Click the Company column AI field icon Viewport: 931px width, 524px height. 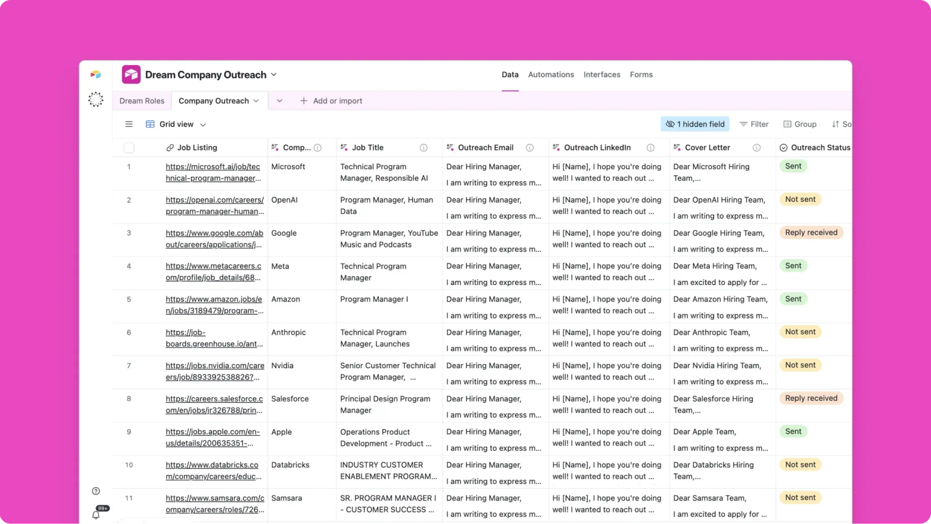click(x=275, y=148)
